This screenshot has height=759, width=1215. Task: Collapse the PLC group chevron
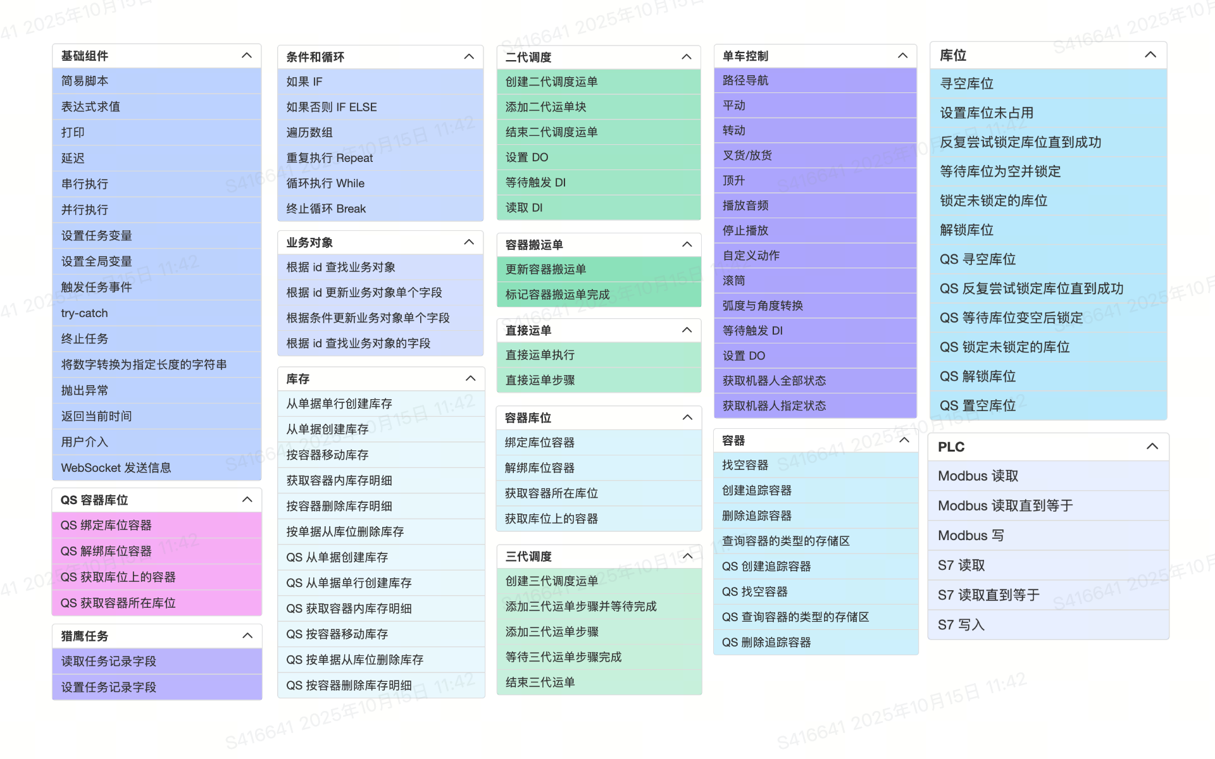[x=1152, y=447]
